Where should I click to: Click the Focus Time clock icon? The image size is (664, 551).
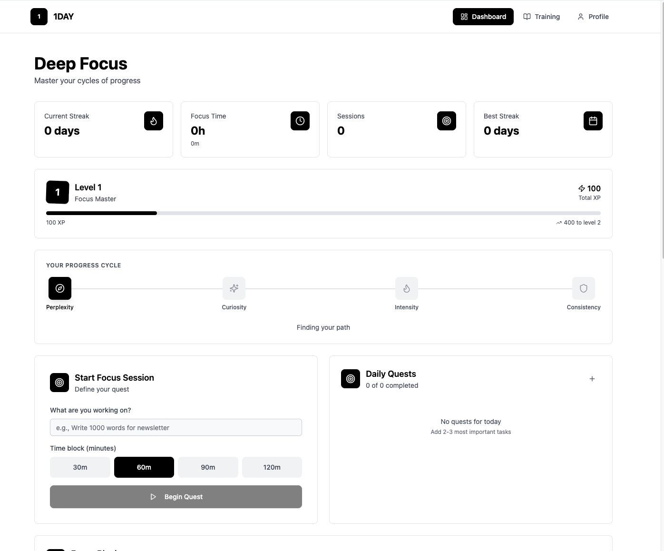coord(300,121)
